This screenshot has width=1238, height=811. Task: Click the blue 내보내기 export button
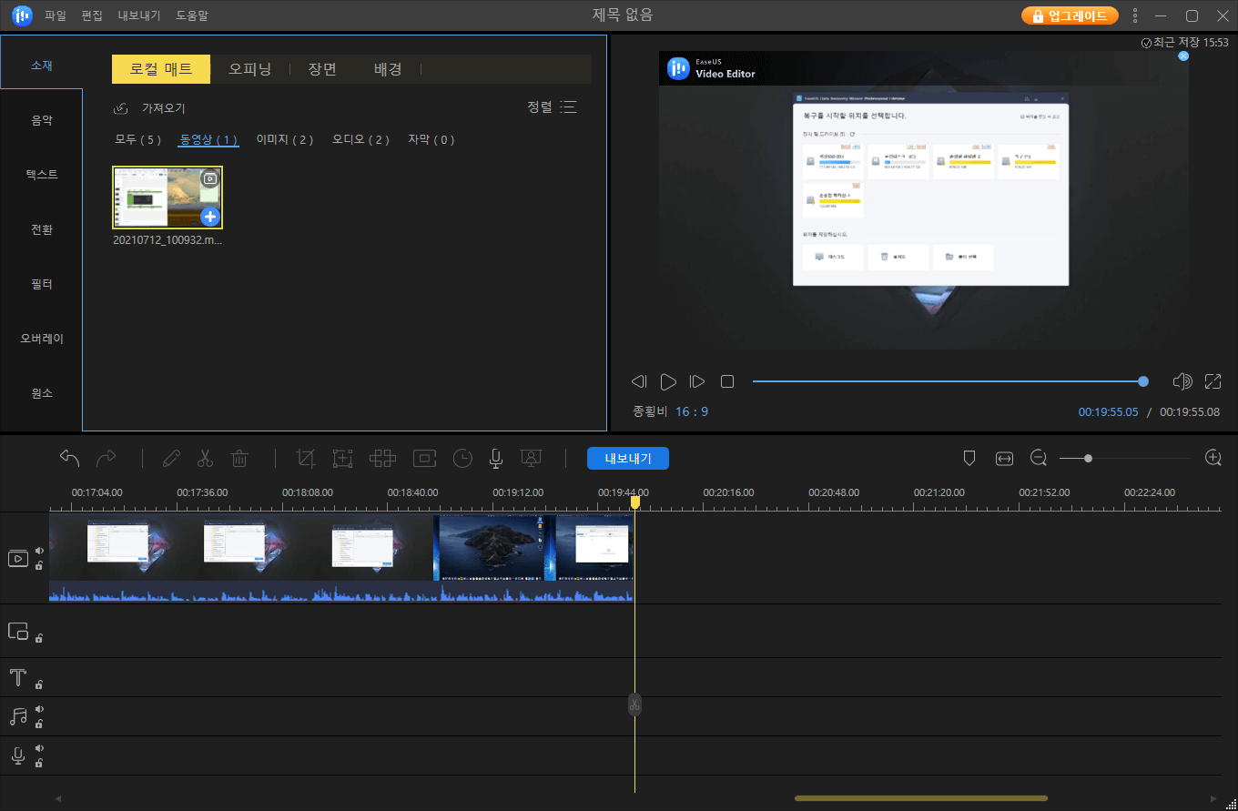(x=627, y=459)
